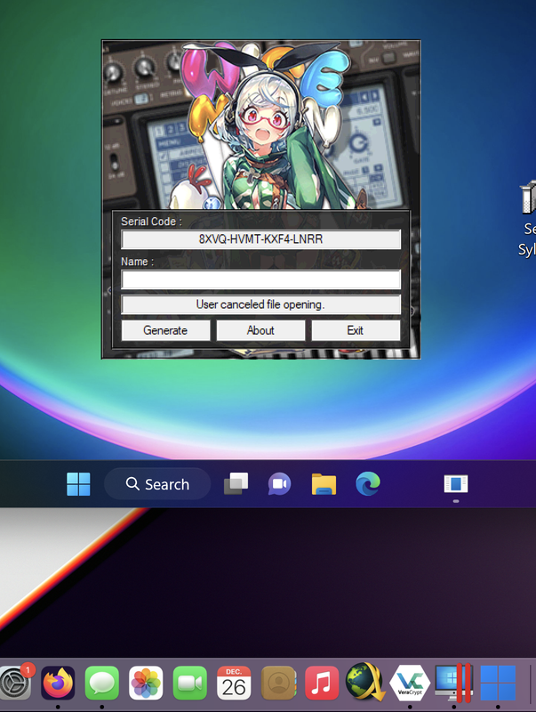536x712 pixels.
Task: Open Contacts in the Dock
Action: click(278, 683)
